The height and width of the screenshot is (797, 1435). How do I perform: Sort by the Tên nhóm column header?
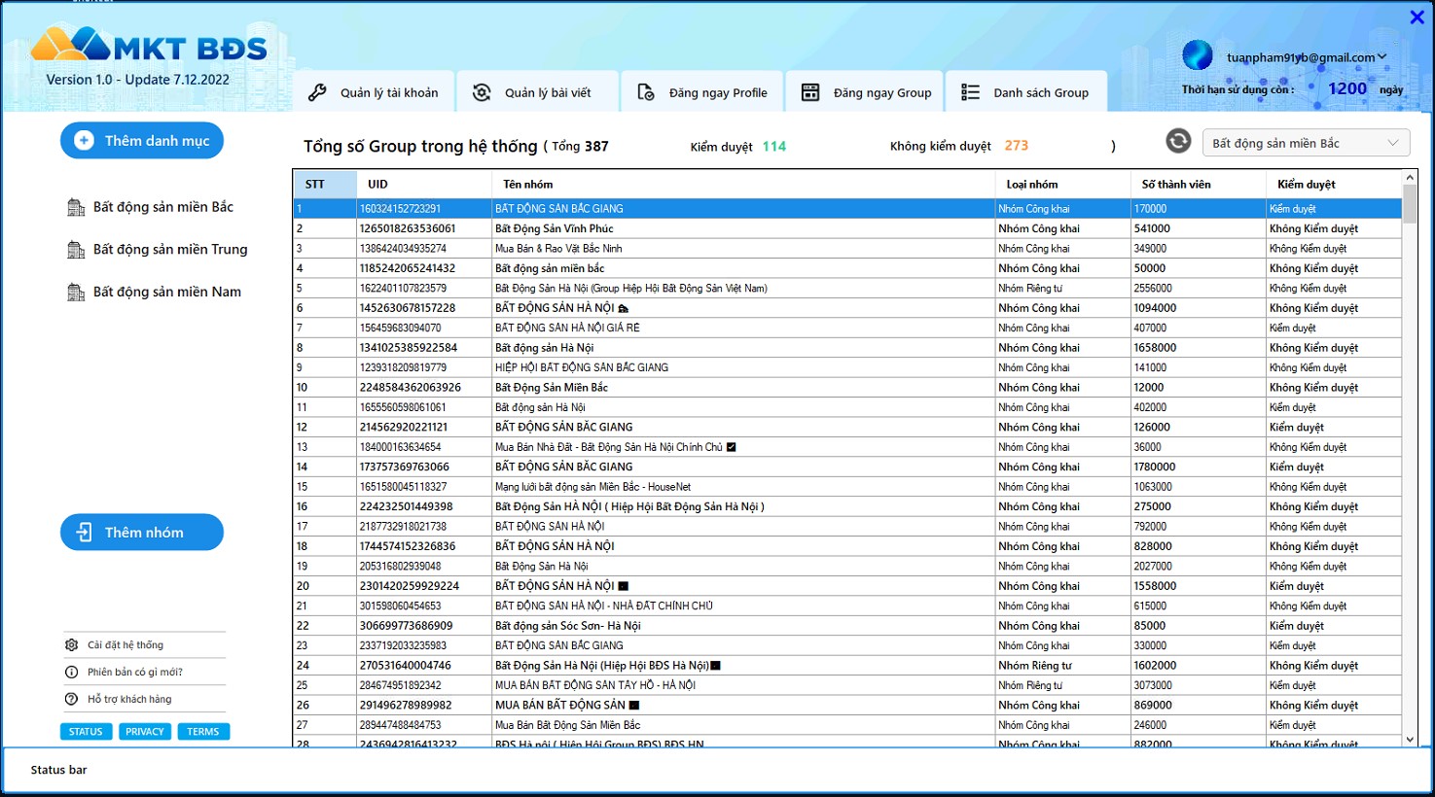pos(743,184)
